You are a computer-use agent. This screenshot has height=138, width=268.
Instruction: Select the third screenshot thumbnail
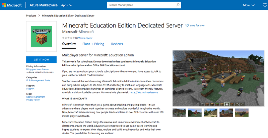[210, 113]
